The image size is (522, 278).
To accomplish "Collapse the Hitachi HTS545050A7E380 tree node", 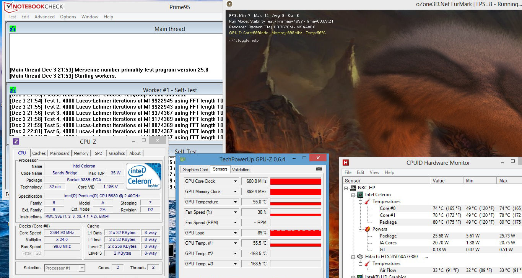I will pos(353,257).
